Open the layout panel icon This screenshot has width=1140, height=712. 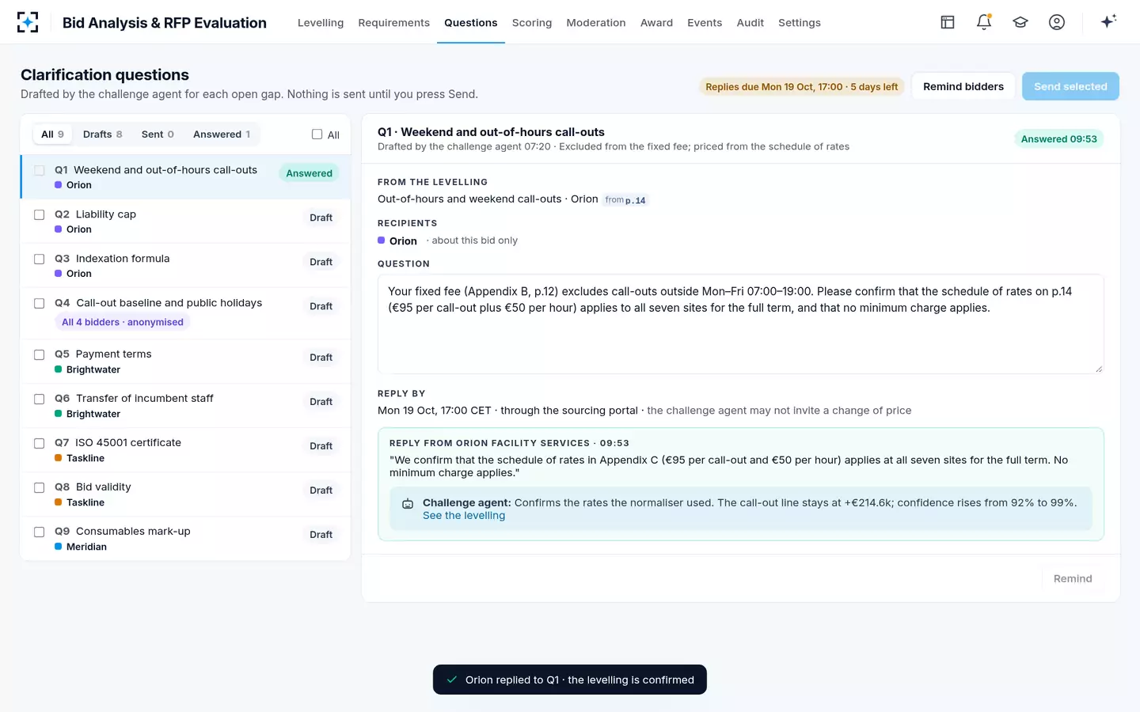point(948,22)
